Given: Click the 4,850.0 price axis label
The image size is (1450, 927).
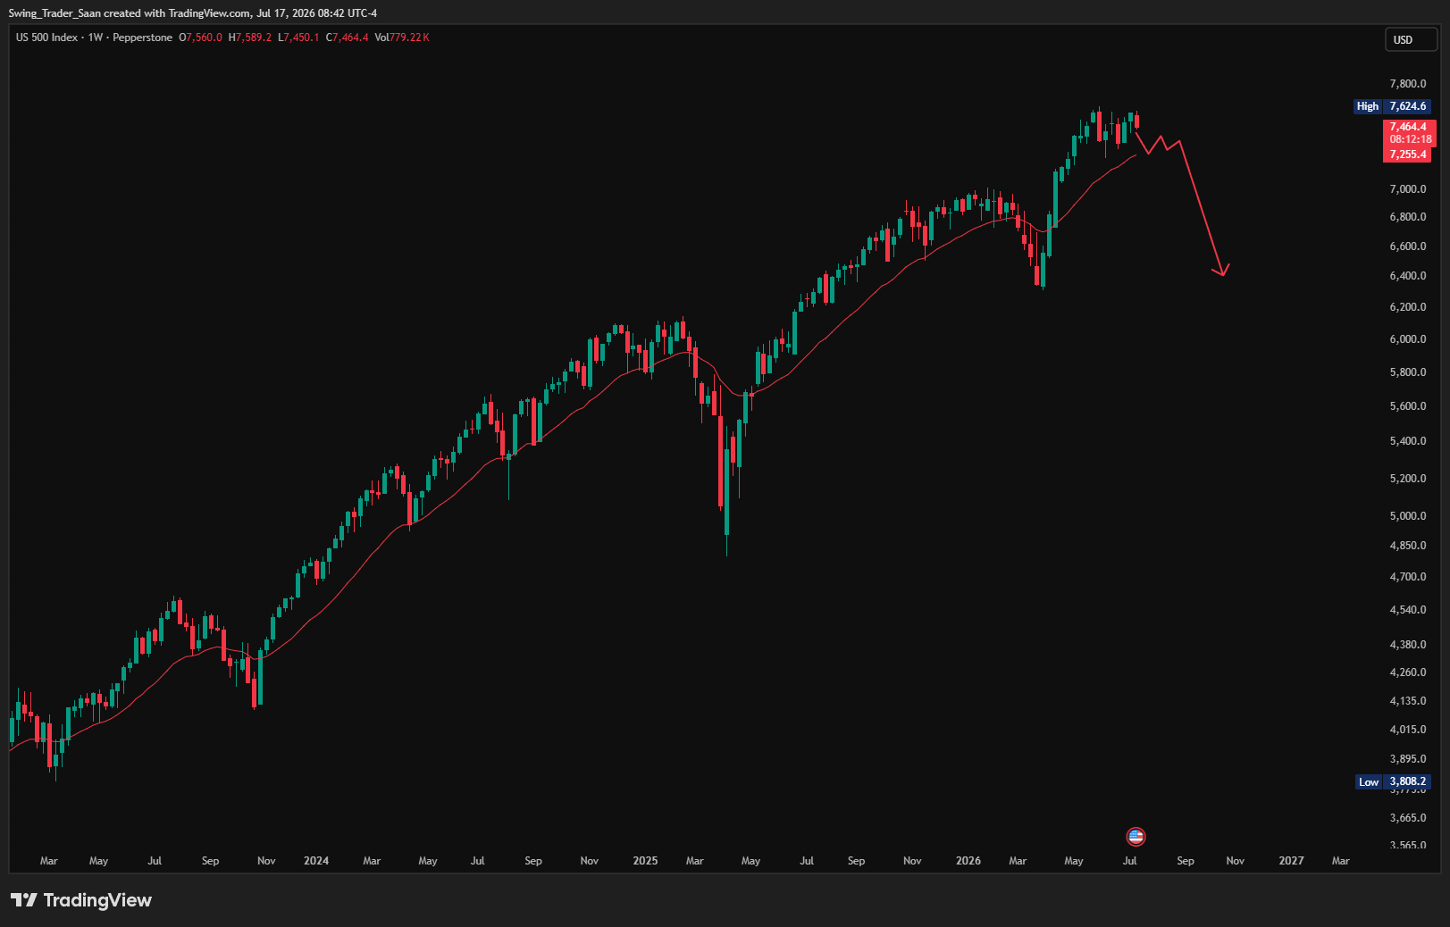Looking at the screenshot, I should (x=1408, y=546).
